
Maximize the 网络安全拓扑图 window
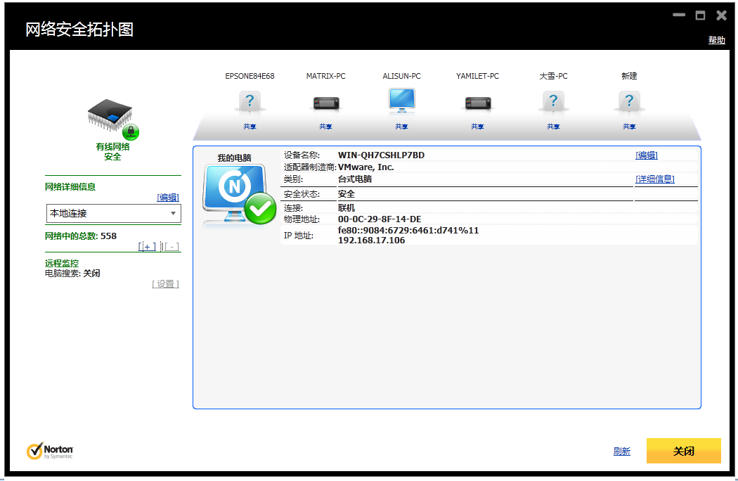pyautogui.click(x=700, y=15)
